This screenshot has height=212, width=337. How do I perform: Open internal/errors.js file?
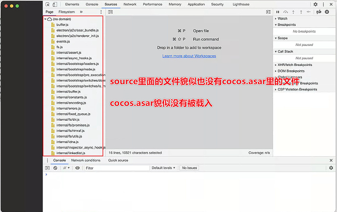[x=68, y=108]
